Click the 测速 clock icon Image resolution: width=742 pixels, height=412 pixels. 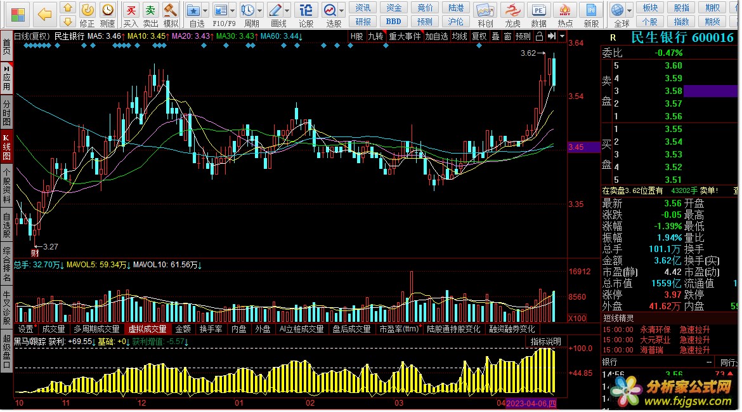tap(108, 10)
